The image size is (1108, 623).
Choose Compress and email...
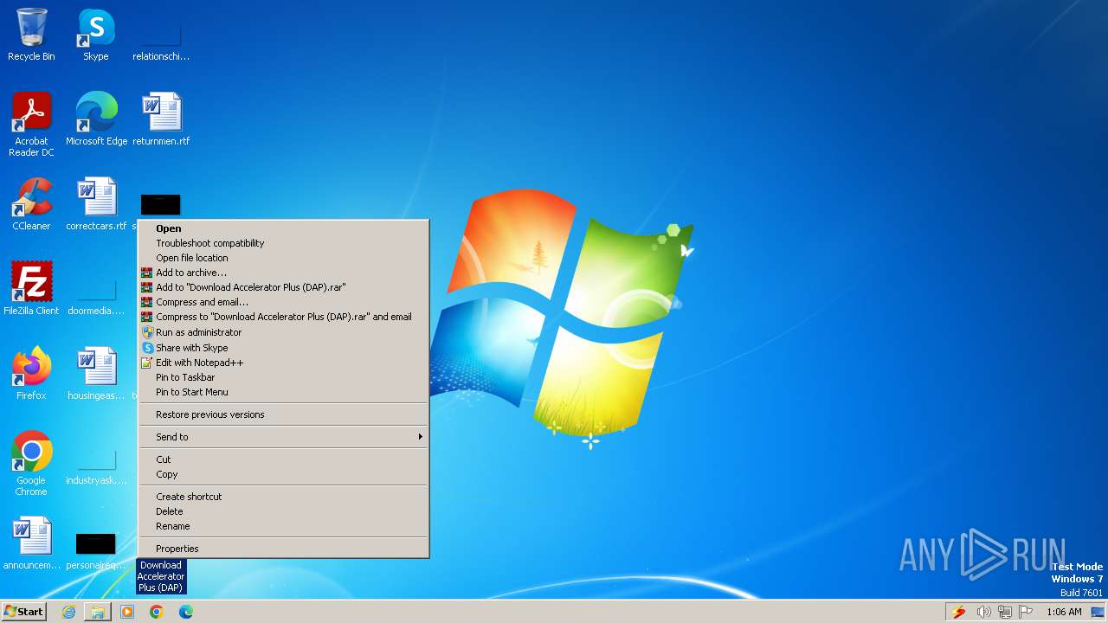[x=284, y=302]
